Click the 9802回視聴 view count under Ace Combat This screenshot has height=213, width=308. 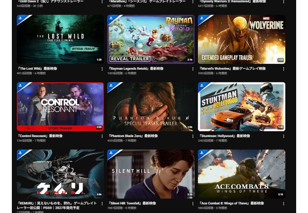206,208
